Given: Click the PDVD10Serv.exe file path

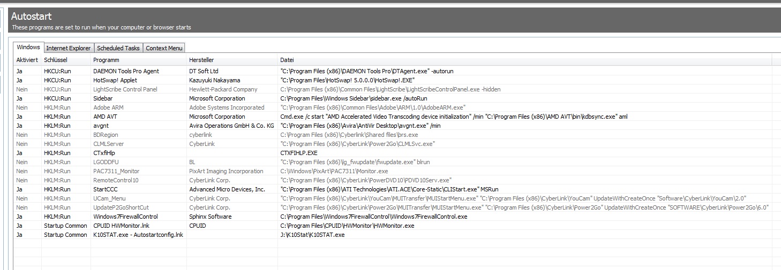Looking at the screenshot, I should click(x=366, y=180).
